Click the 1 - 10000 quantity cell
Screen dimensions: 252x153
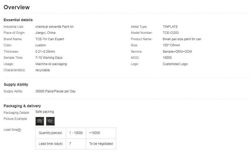pos(76,133)
